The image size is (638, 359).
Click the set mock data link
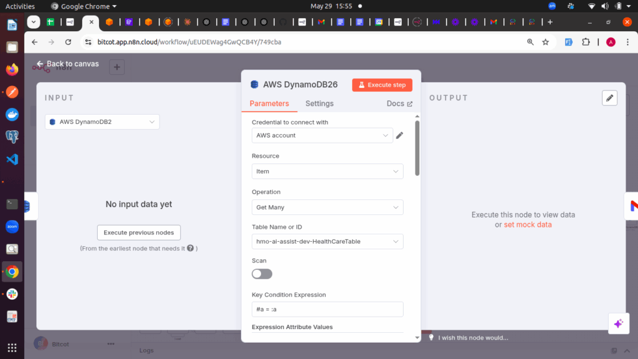coord(527,224)
